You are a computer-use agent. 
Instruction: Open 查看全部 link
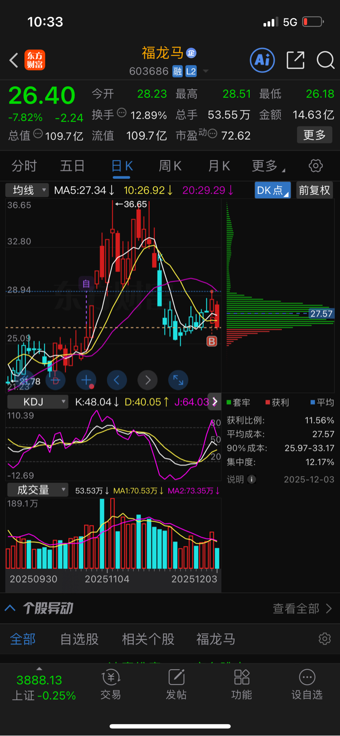[302, 609]
